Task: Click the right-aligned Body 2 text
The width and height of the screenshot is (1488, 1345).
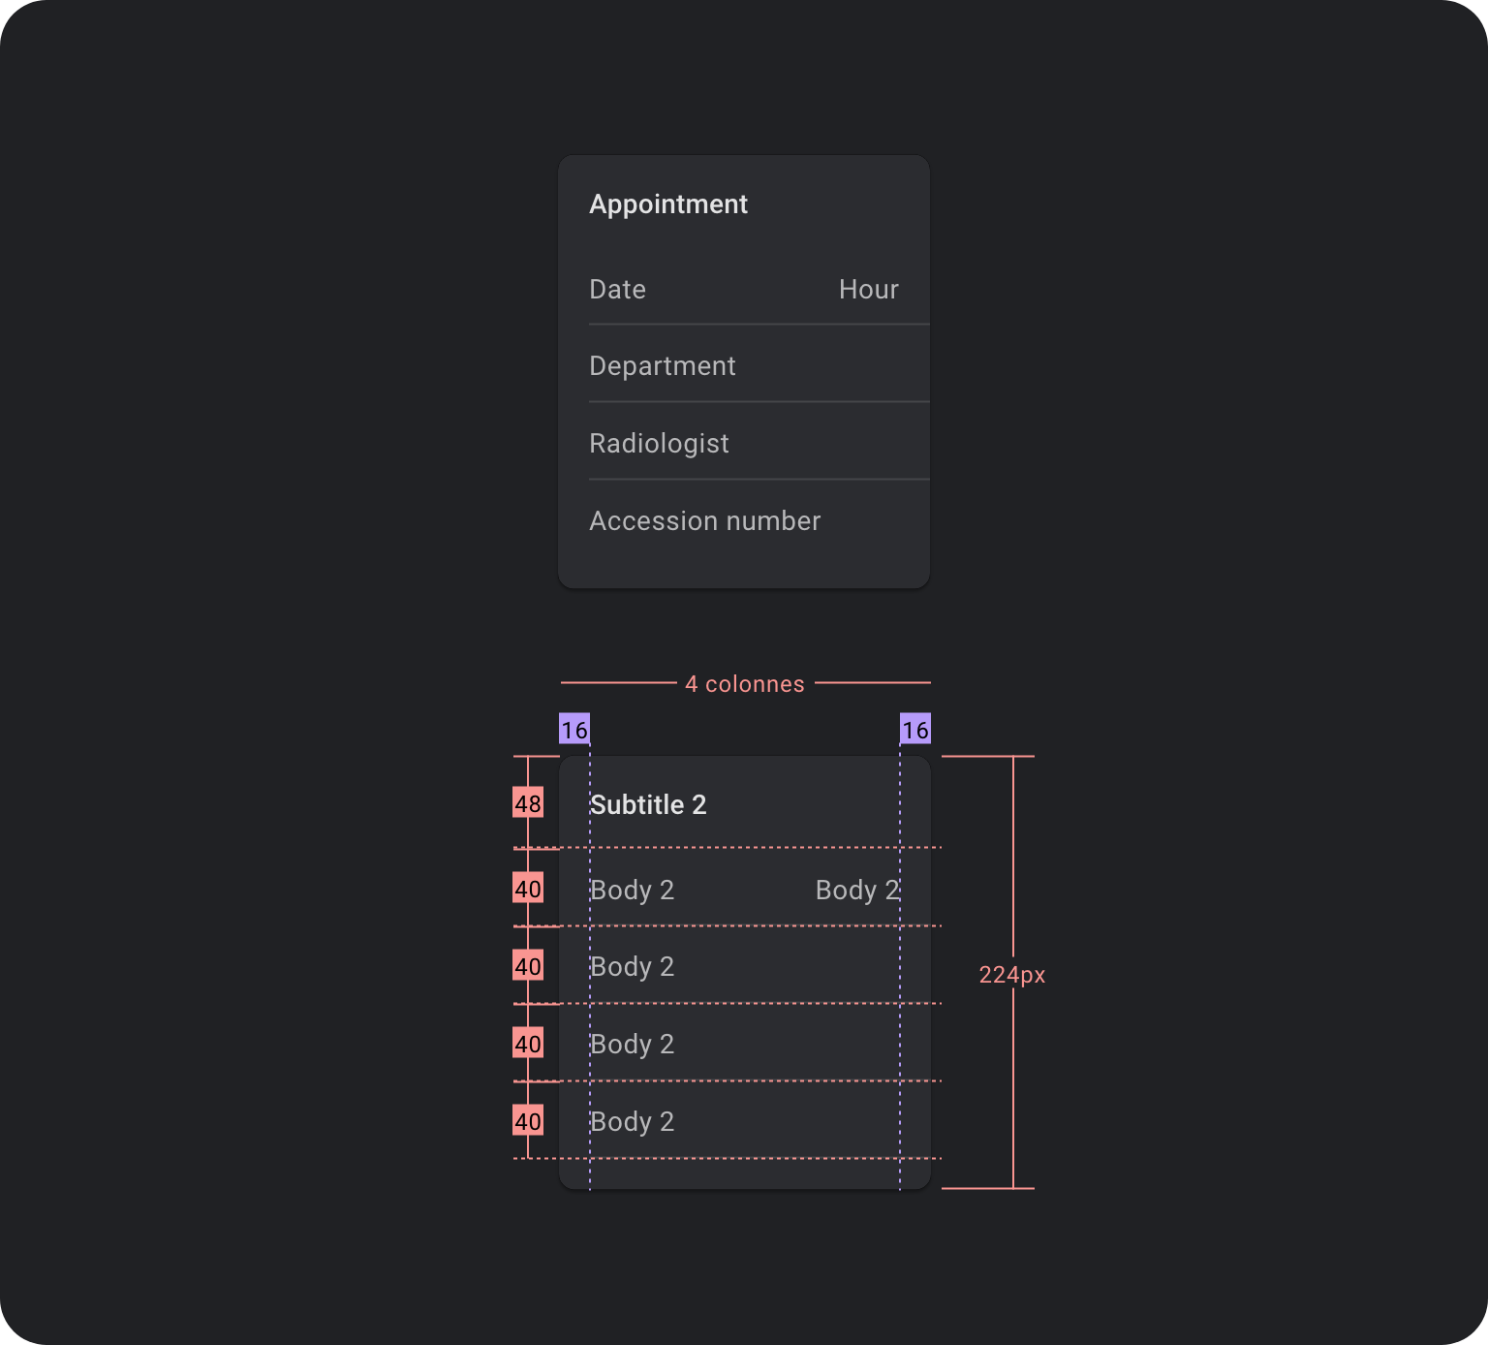Action: tap(857, 891)
